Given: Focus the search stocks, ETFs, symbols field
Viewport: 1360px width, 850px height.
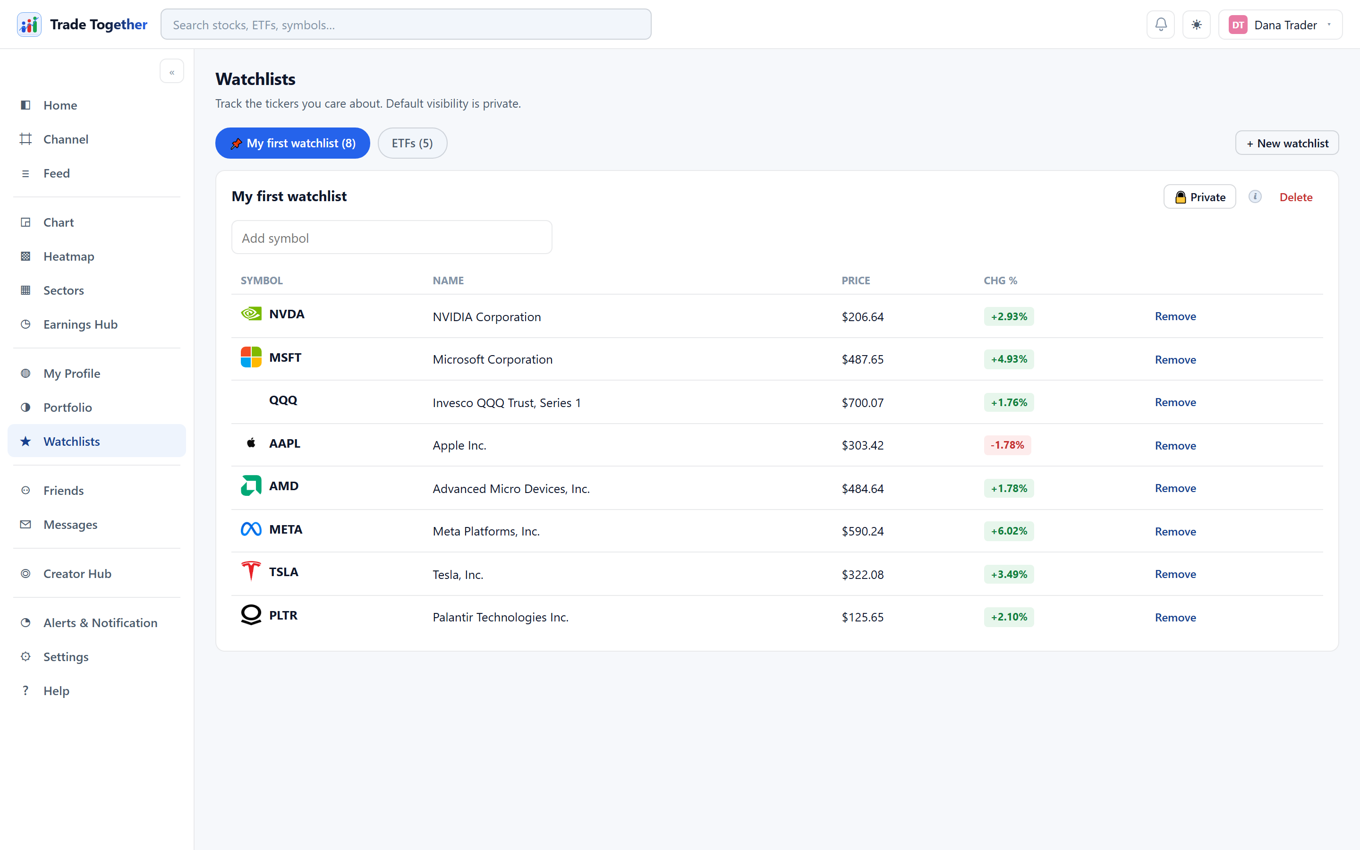Looking at the screenshot, I should tap(406, 25).
